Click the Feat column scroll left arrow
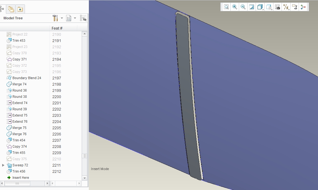Image resolution: width=318 pixels, height=190 pixels. coord(52,183)
